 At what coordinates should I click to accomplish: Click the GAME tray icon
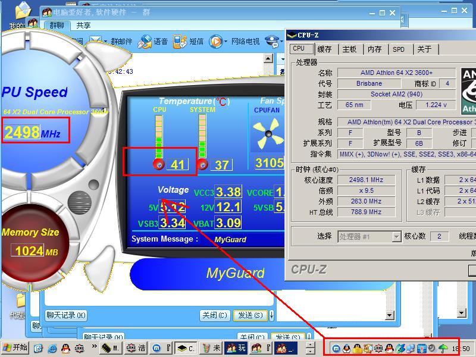[x=378, y=348]
